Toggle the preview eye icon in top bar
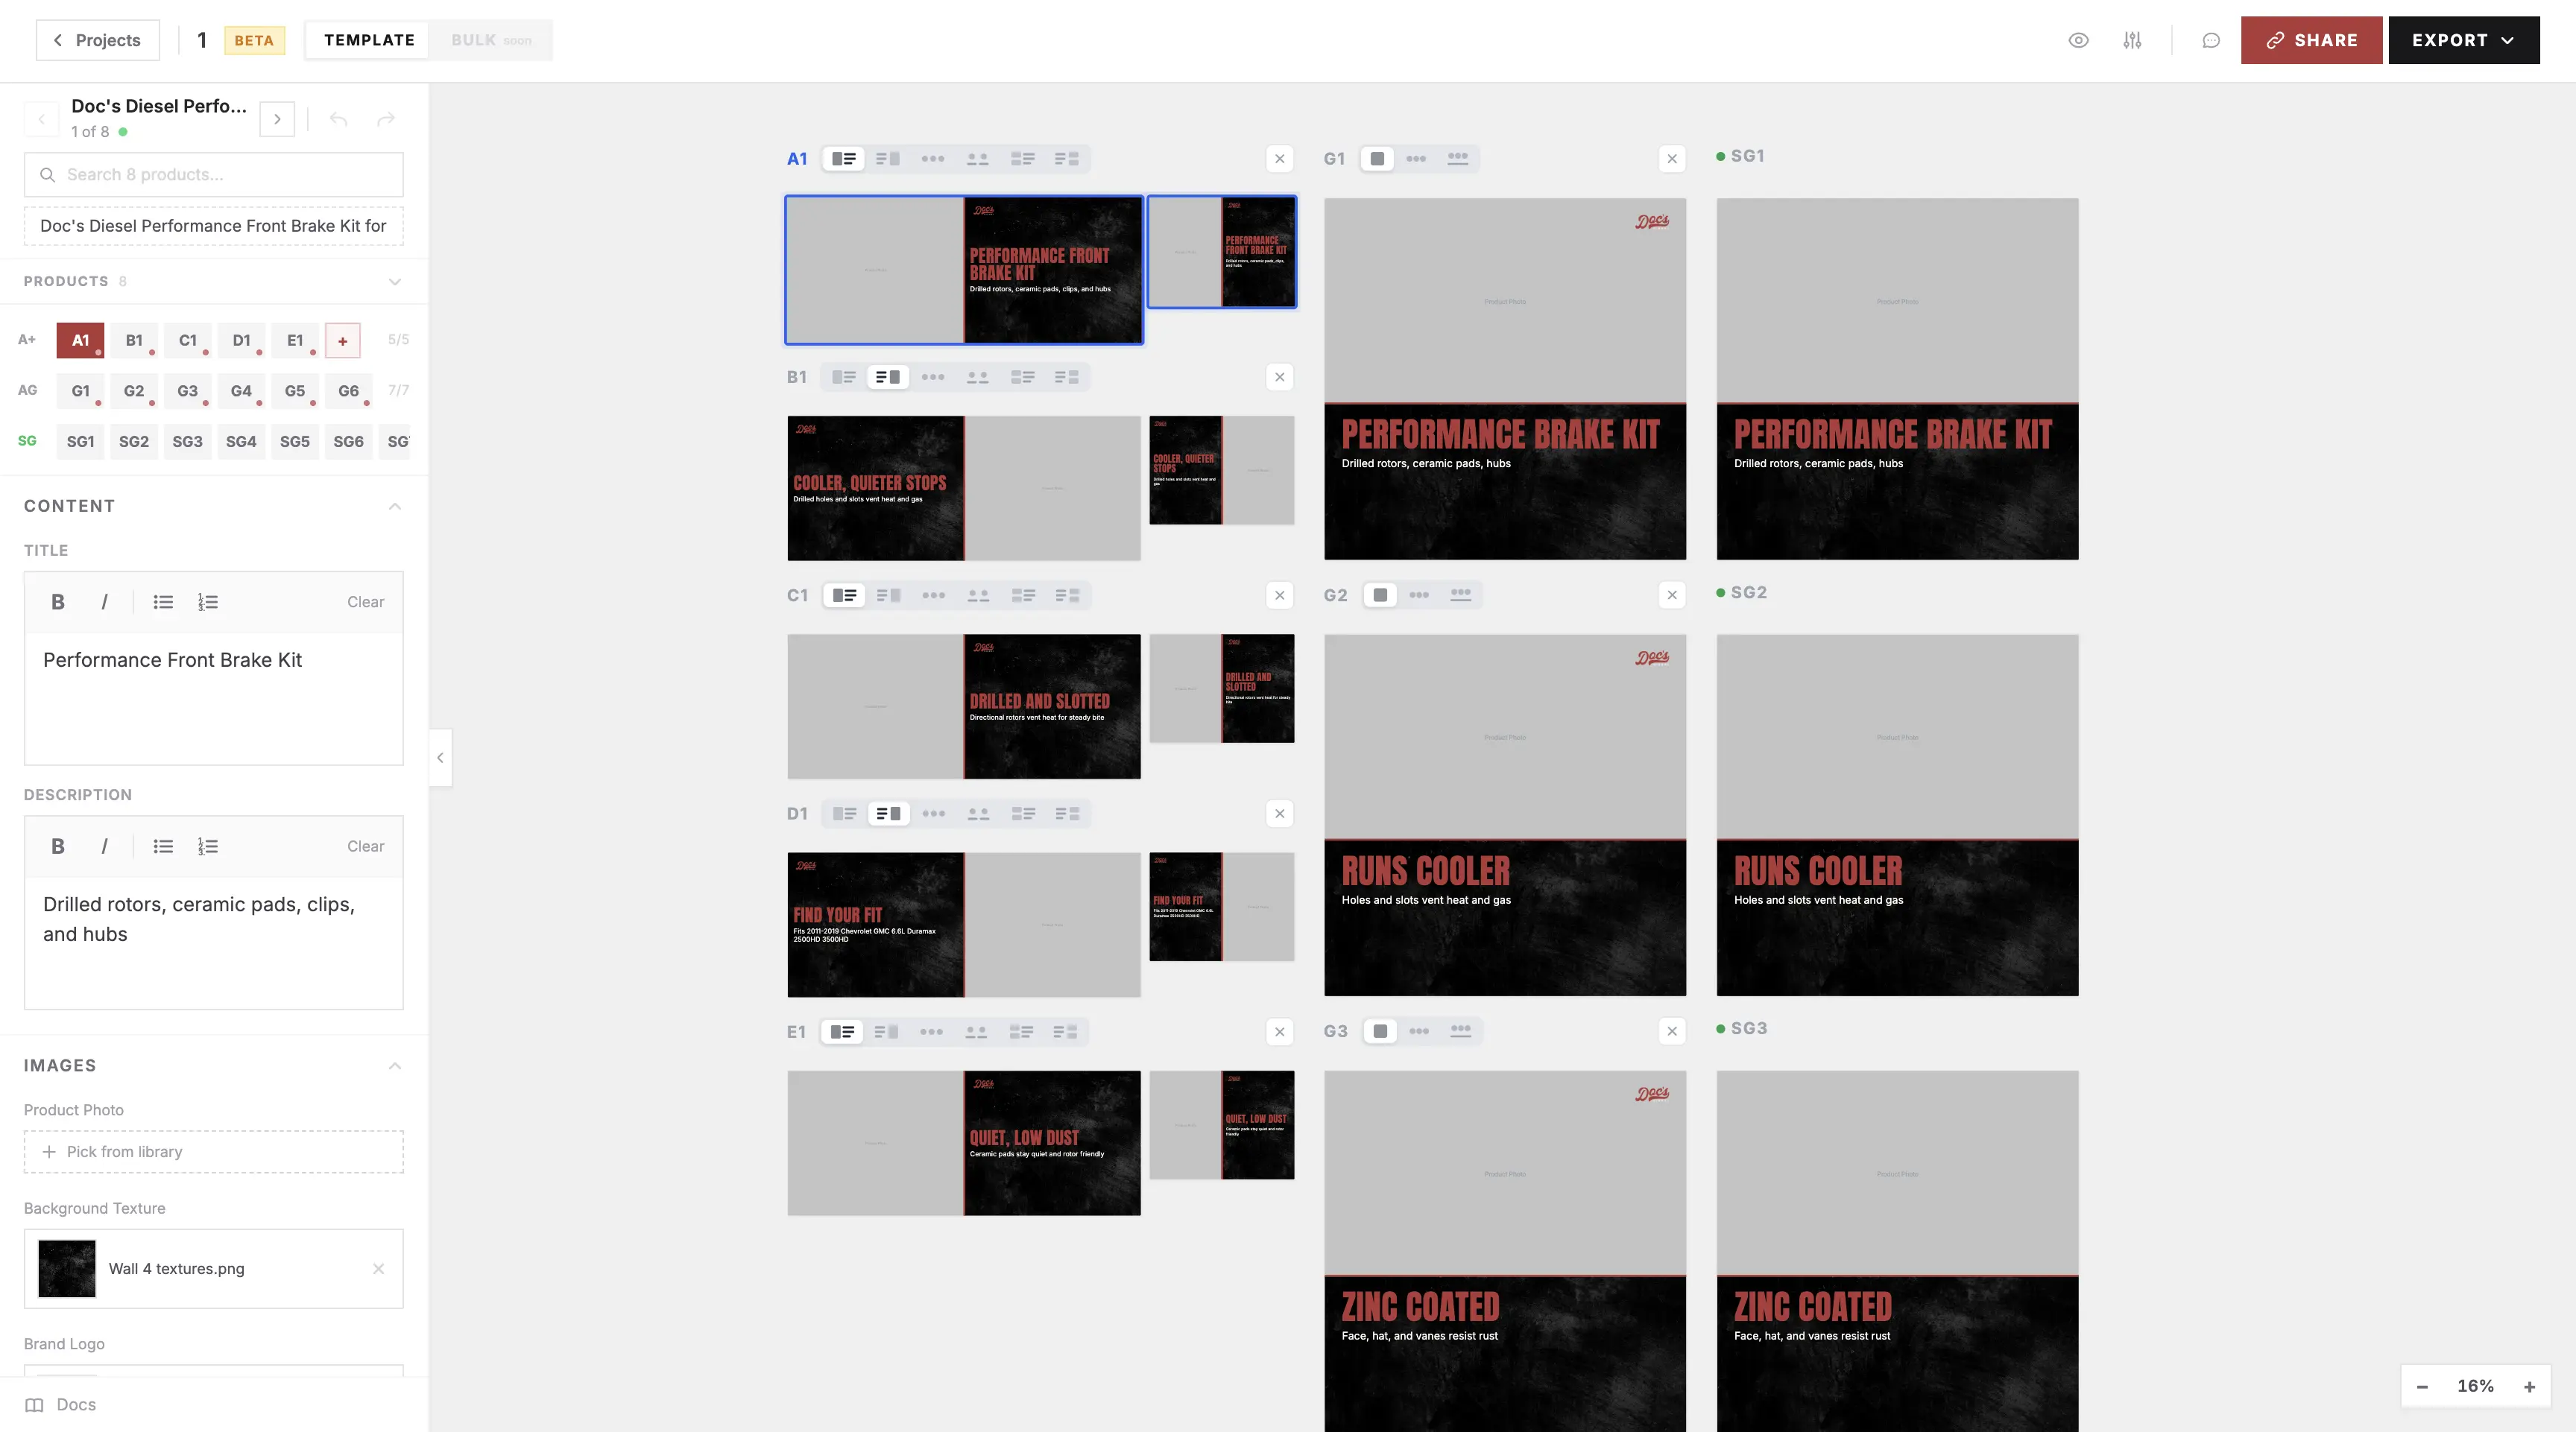The height and width of the screenshot is (1432, 2576). (2078, 40)
